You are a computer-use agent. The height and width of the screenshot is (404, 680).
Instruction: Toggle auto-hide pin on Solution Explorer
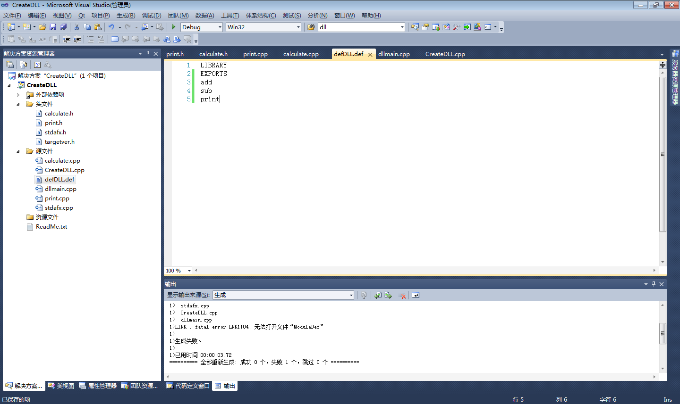[148, 53]
